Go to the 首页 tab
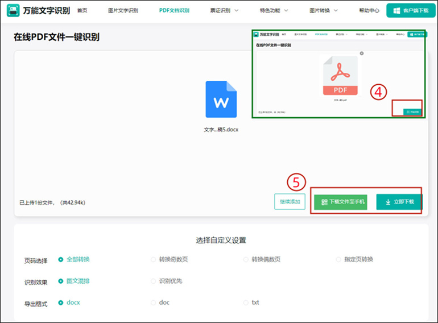Viewport: 438px width, 323px height. click(82, 10)
